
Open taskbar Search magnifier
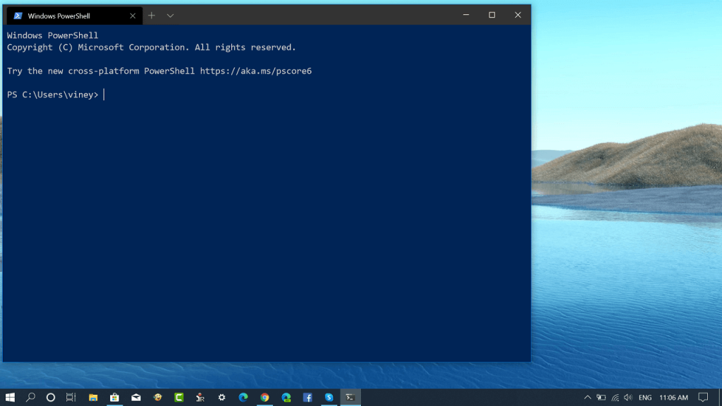30,398
